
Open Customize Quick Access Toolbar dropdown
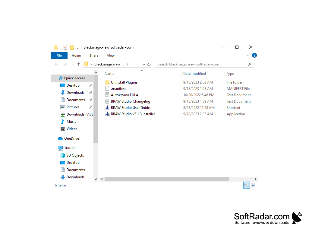[x=78, y=48]
